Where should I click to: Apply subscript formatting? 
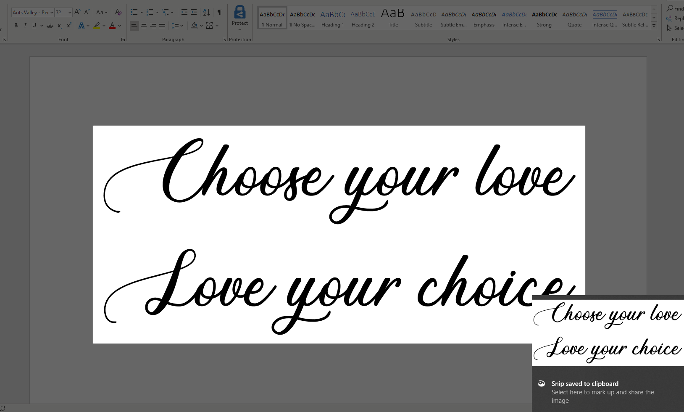click(60, 26)
